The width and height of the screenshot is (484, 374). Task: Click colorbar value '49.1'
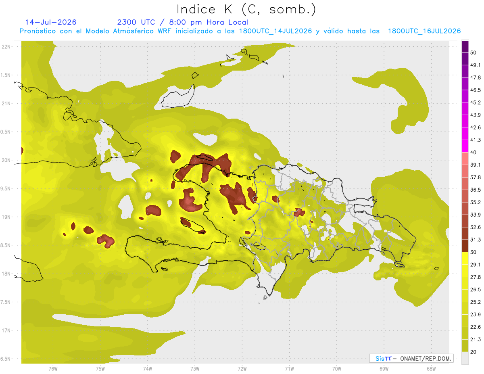click(x=476, y=65)
